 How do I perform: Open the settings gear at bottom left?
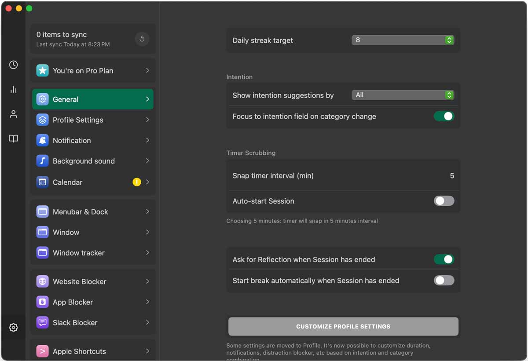[13, 327]
